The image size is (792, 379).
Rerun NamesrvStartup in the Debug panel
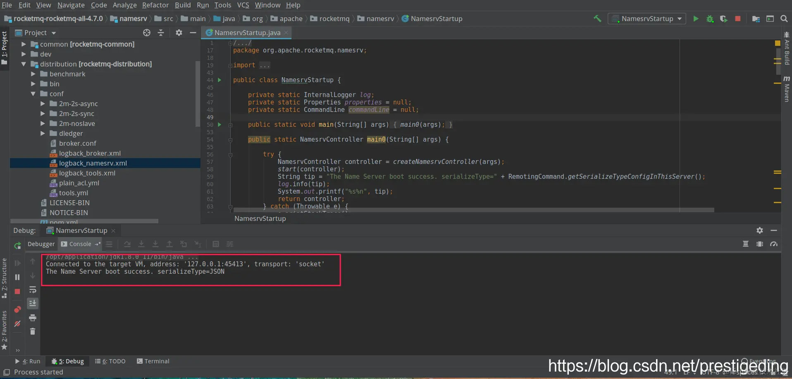(x=17, y=246)
